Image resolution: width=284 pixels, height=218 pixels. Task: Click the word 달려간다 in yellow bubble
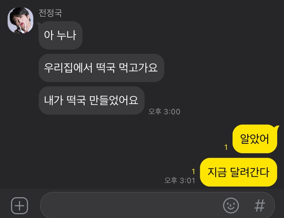tap(250, 172)
